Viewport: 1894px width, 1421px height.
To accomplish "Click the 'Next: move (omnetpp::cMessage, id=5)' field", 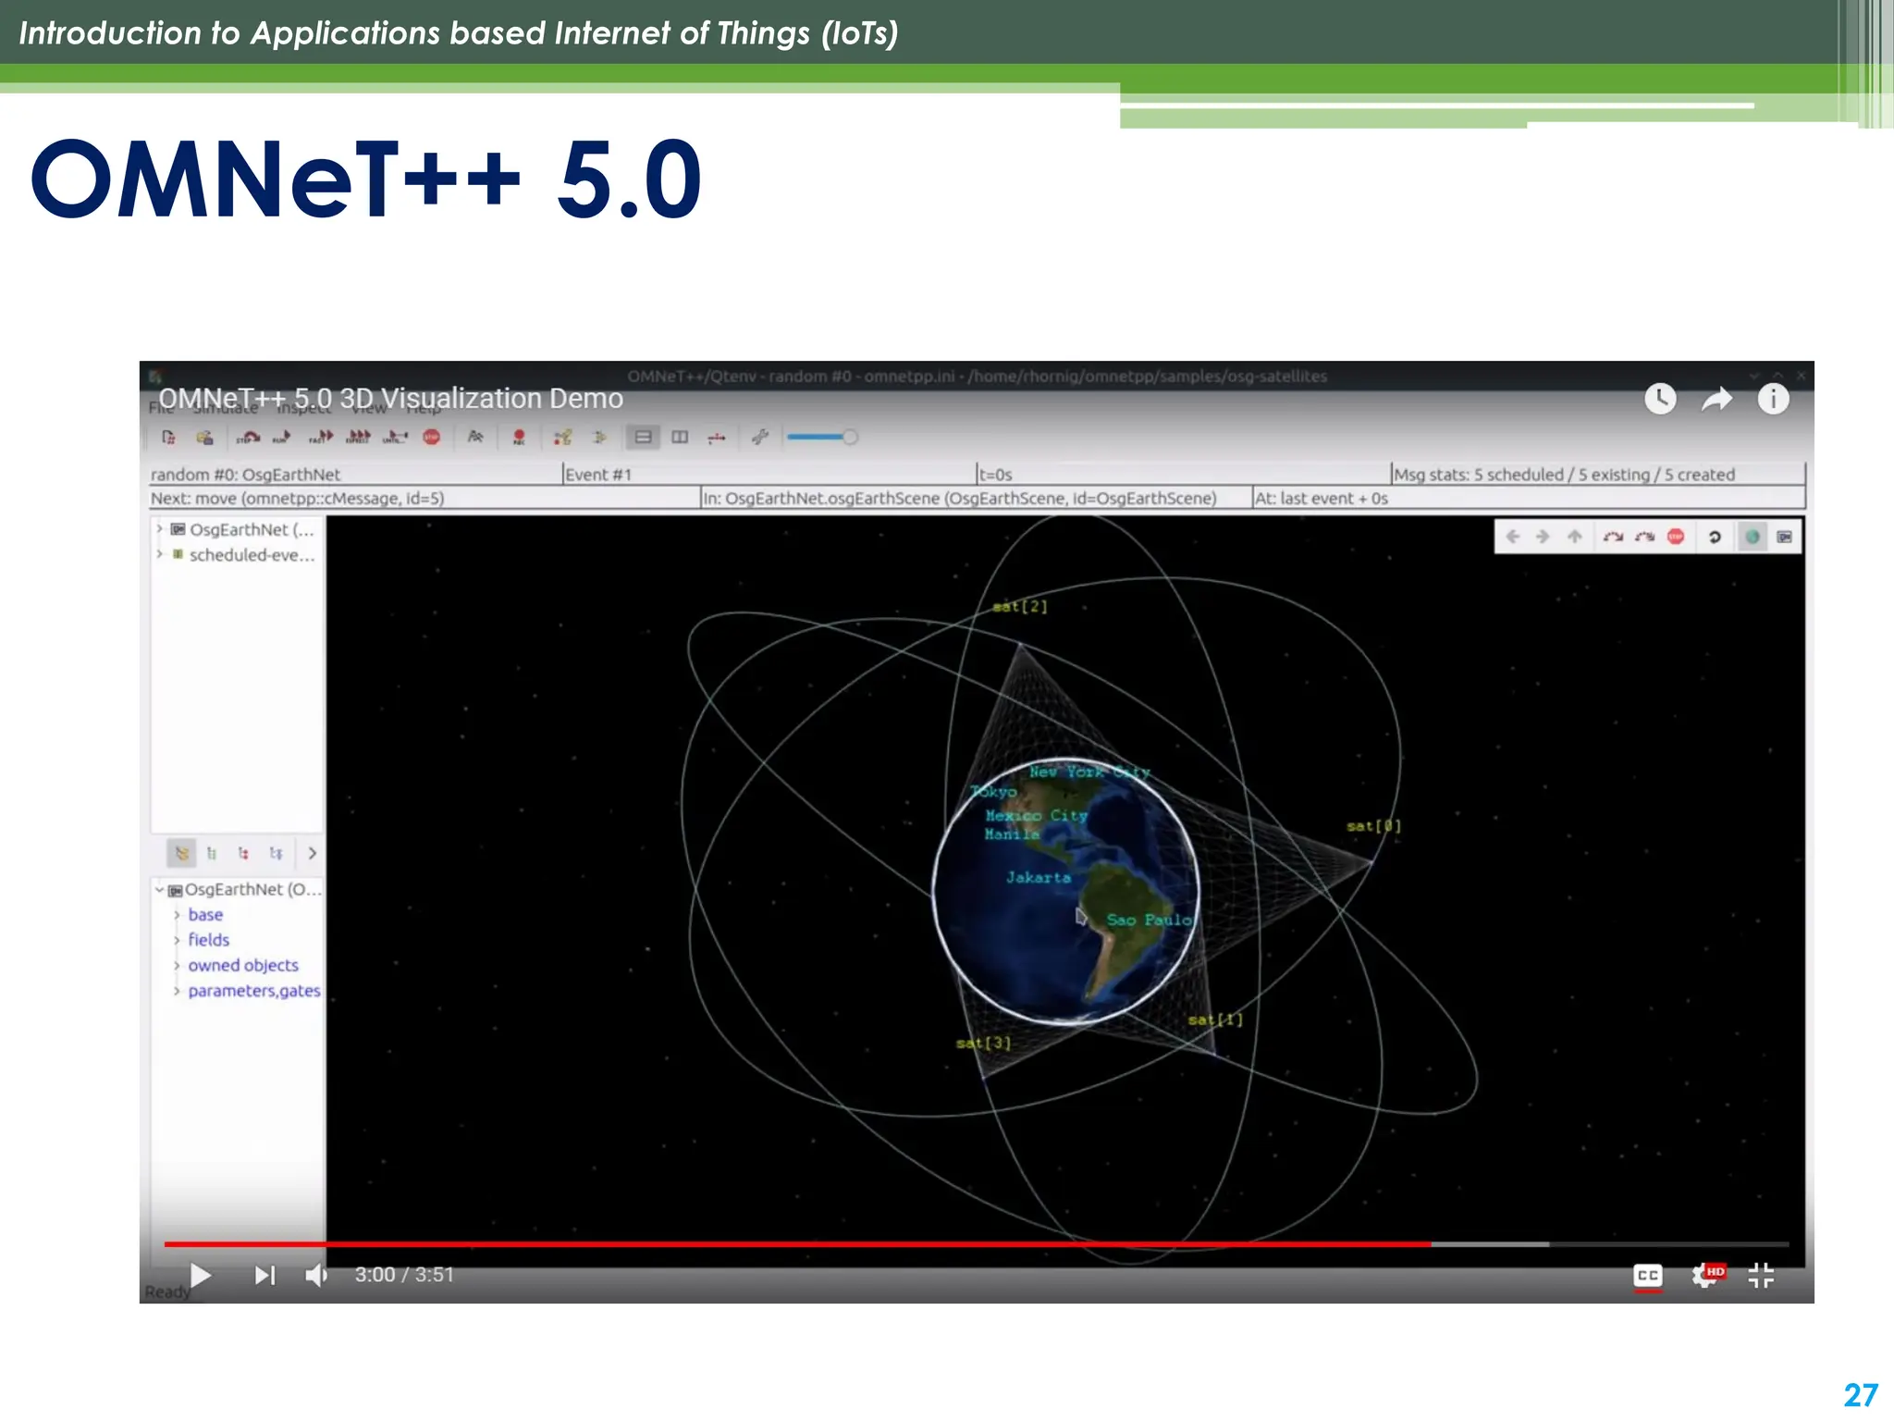I will pos(424,499).
